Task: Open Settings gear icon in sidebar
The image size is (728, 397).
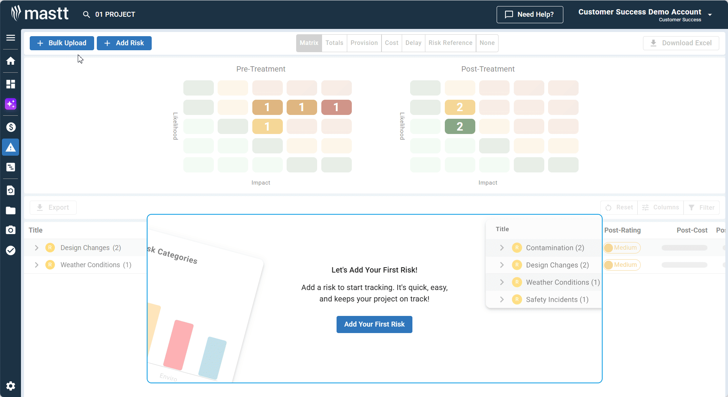Action: [11, 386]
